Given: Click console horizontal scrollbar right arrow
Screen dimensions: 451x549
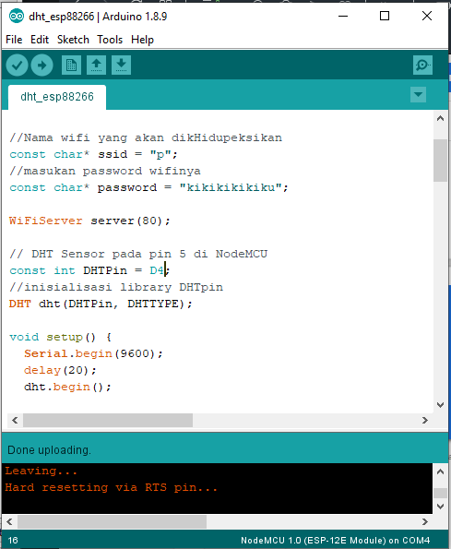Looking at the screenshot, I should (425, 521).
